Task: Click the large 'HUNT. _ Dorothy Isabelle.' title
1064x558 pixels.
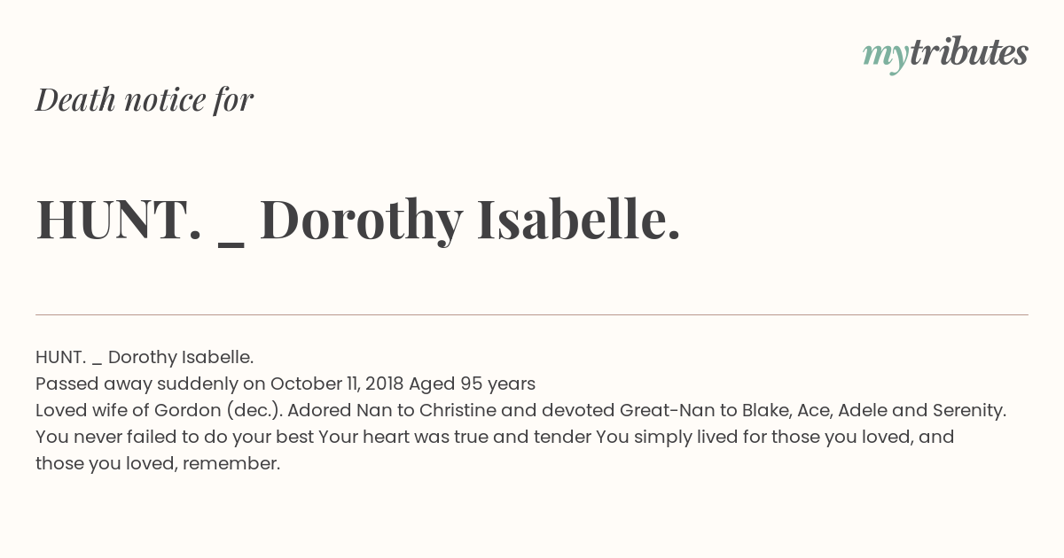Action: point(358,220)
